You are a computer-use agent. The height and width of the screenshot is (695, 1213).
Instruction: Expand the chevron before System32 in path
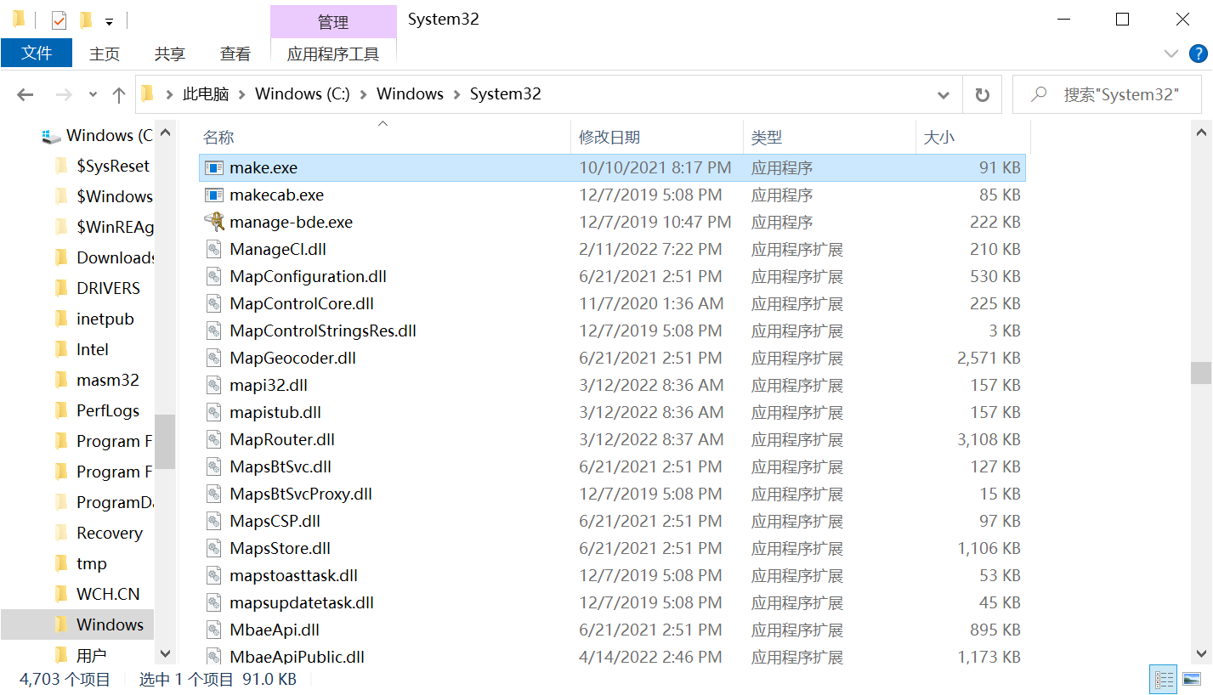[x=456, y=94]
